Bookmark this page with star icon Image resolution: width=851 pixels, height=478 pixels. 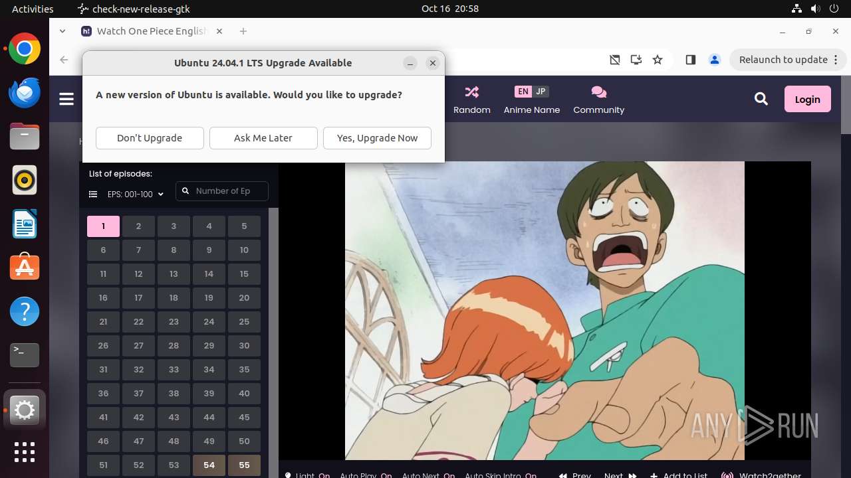658,60
